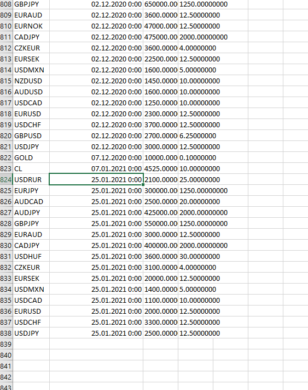Screen dimensions: 308x390
Task: Click the EURAUD cell in row 809
Action: (31, 15)
